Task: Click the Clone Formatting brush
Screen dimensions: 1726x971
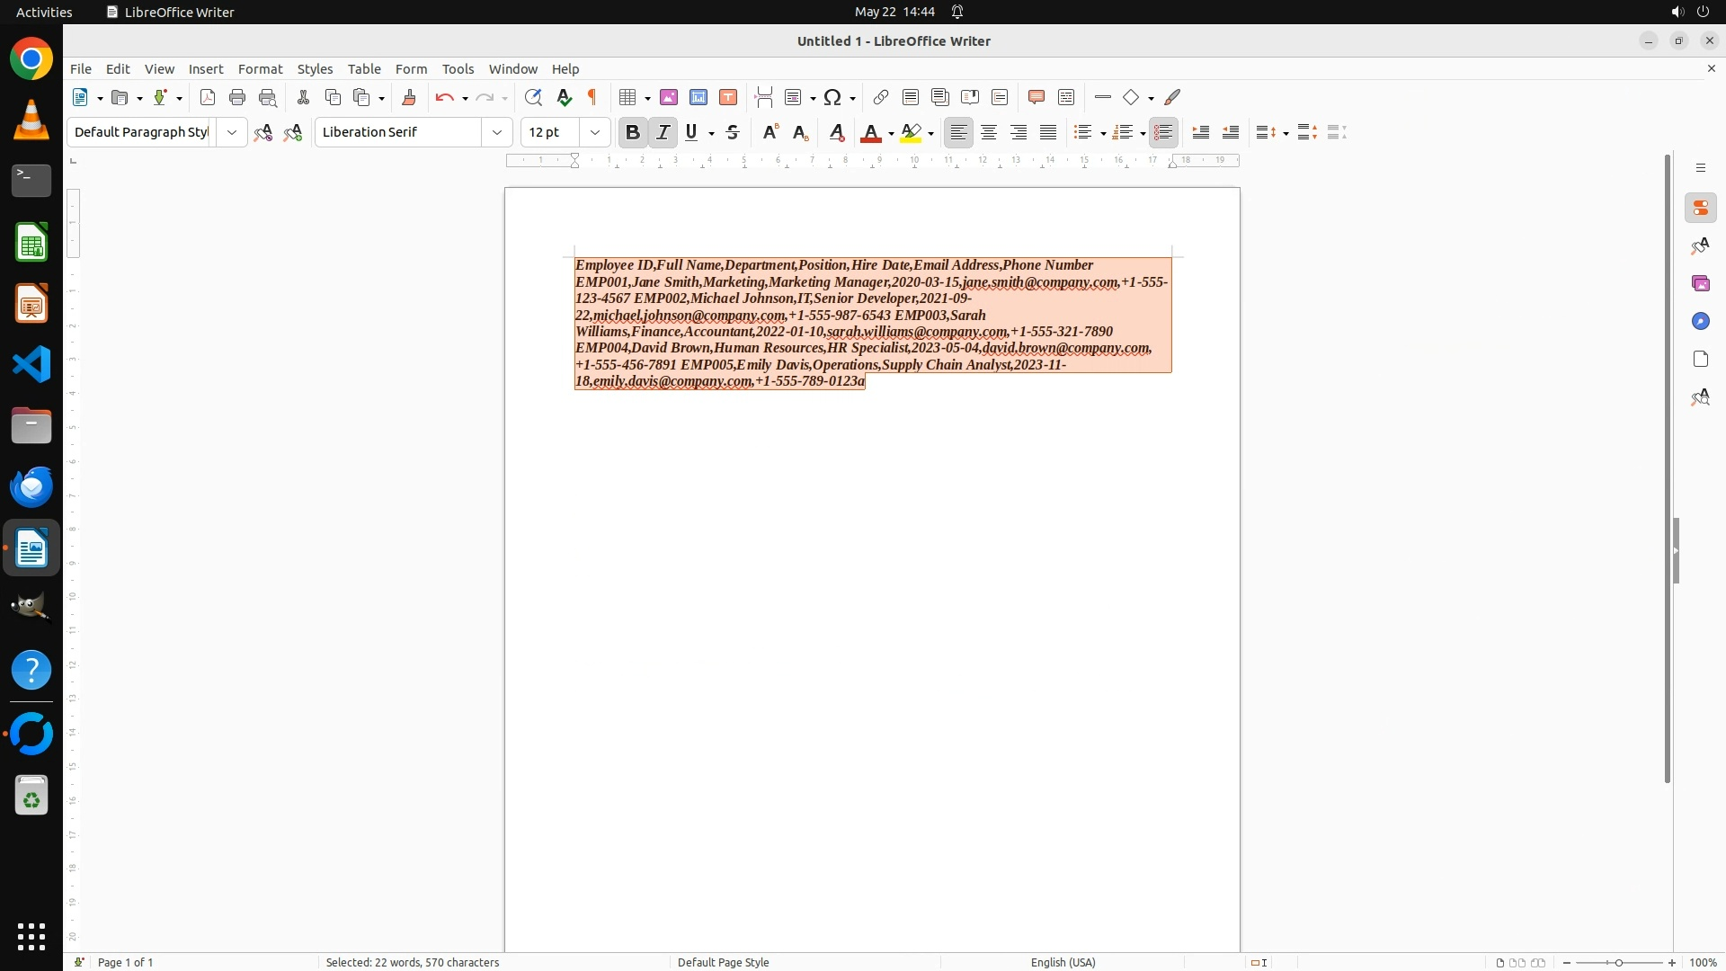Action: [409, 97]
